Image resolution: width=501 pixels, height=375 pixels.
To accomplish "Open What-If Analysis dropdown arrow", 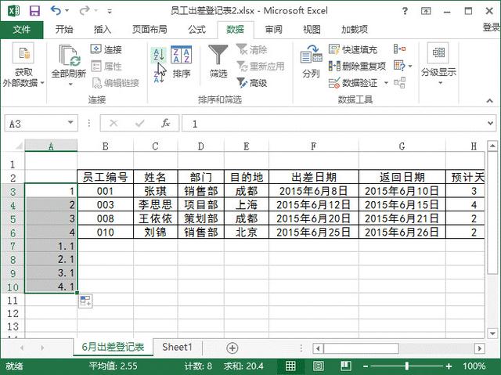I will pos(410,66).
